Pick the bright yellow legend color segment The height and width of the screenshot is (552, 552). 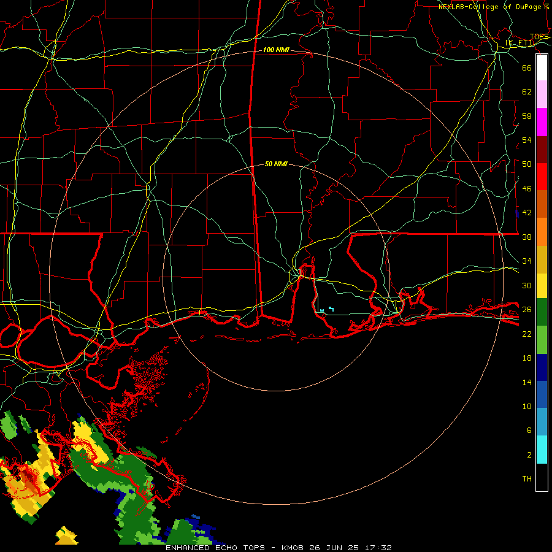pos(542,286)
